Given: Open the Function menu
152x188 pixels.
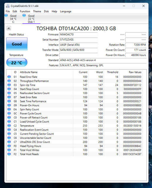Looking at the screenshot, I should (x=25, y=11).
